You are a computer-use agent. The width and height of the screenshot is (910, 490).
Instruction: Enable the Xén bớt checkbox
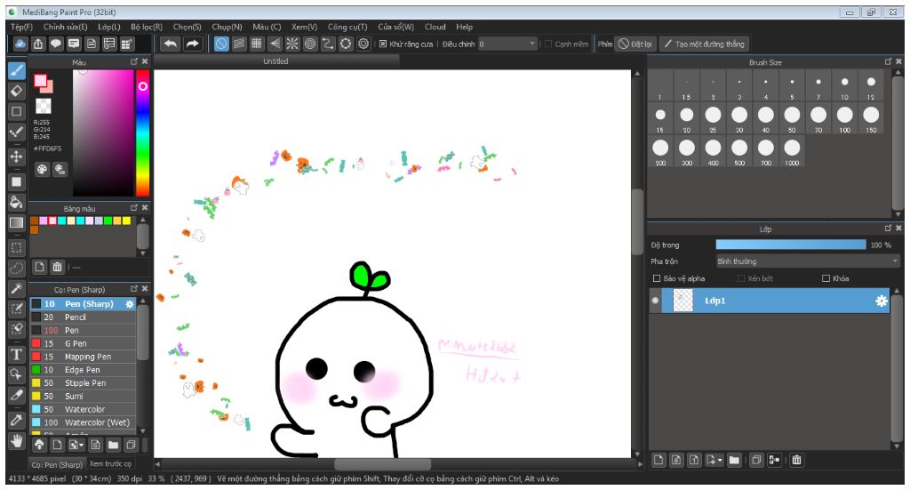click(741, 278)
